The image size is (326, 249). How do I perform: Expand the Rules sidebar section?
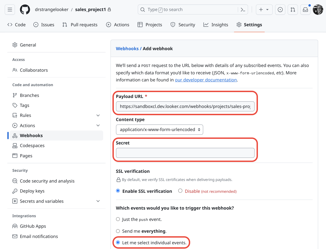(x=98, y=115)
